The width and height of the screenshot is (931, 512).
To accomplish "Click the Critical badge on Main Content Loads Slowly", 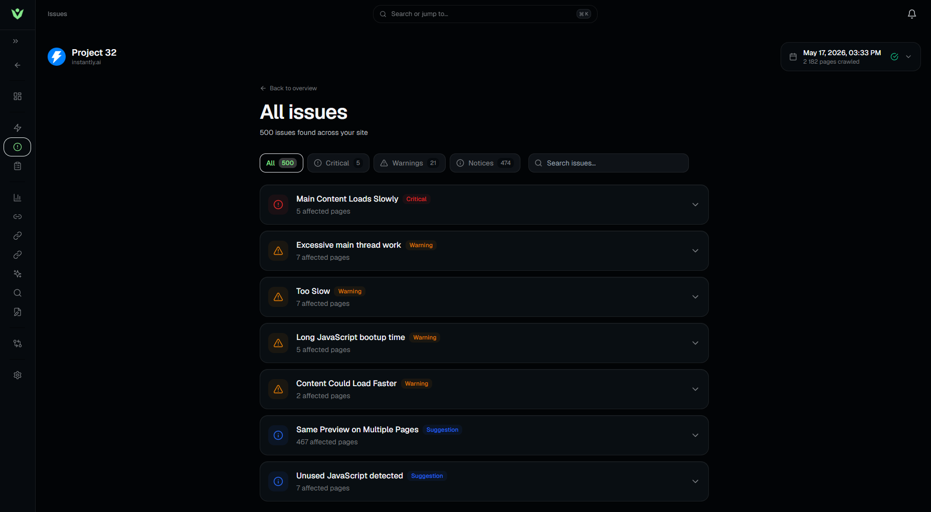I will 417,199.
